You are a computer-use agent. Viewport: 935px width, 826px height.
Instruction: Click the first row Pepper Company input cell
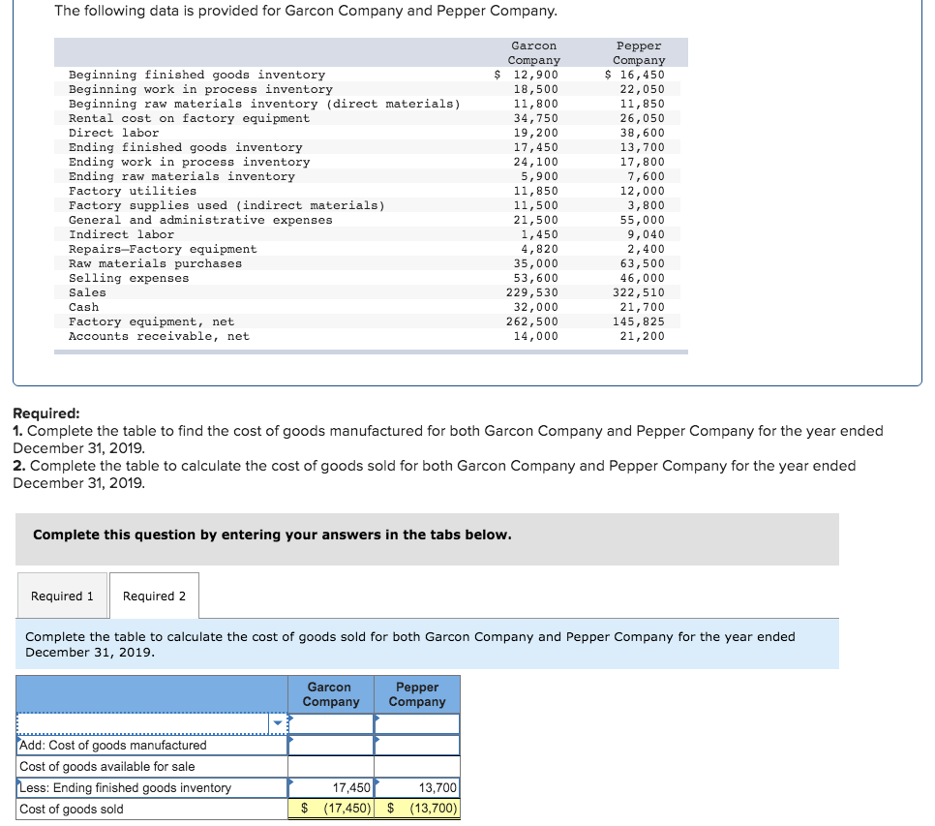(x=417, y=724)
